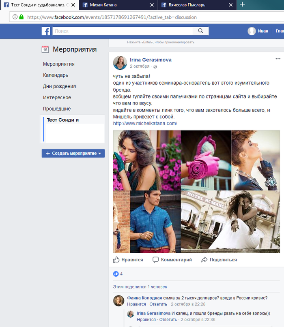Click the blue like reaction count icon
This screenshot has height=327, width=284.
pos(116,274)
